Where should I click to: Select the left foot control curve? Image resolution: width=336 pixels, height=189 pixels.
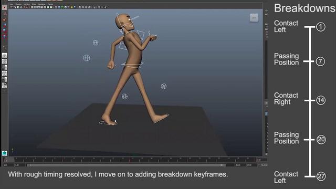(108, 123)
